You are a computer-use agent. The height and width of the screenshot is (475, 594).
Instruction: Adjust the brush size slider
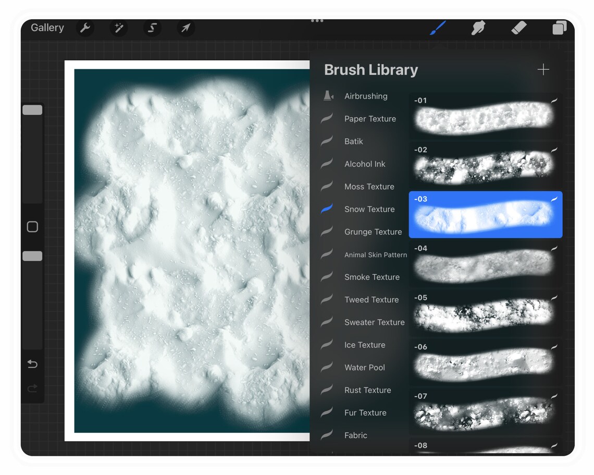[32, 109]
